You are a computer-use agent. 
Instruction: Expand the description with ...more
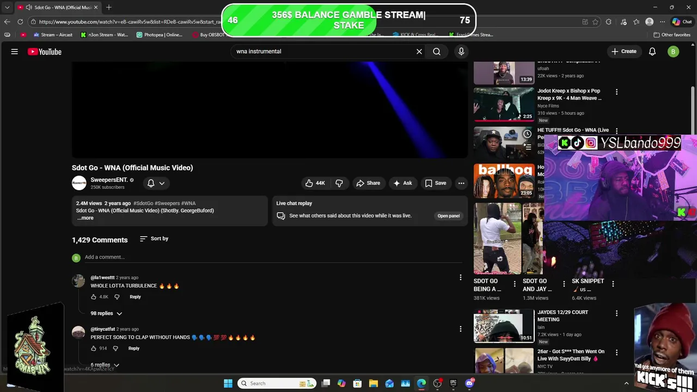85,218
